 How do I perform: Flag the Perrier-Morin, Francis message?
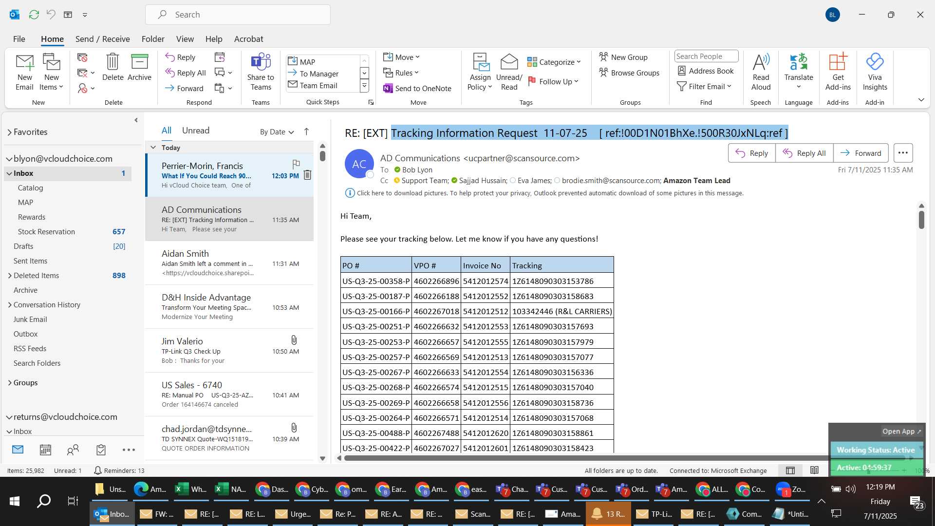(296, 164)
